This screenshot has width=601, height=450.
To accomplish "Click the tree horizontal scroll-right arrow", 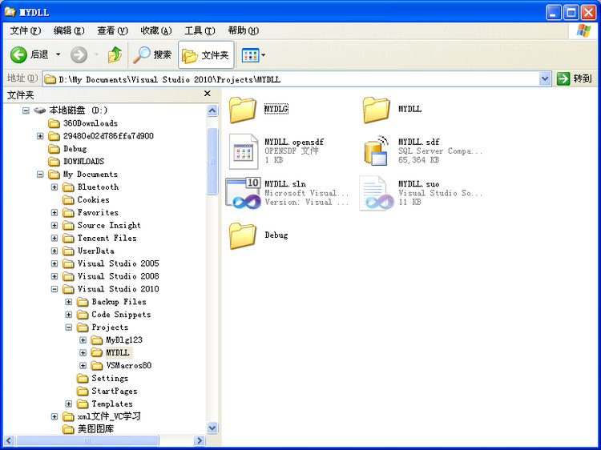I will [x=199, y=440].
